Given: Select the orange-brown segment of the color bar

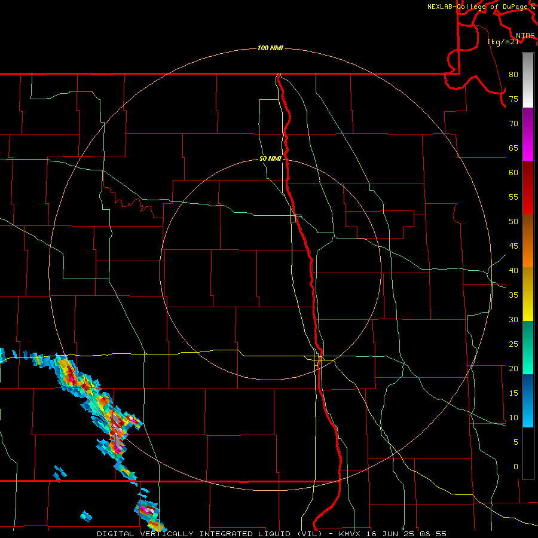Looking at the screenshot, I should [x=528, y=241].
